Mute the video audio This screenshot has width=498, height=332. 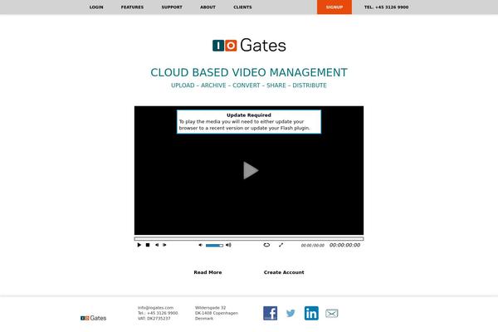[200, 245]
